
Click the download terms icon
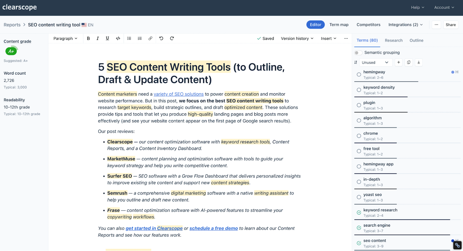(x=419, y=62)
